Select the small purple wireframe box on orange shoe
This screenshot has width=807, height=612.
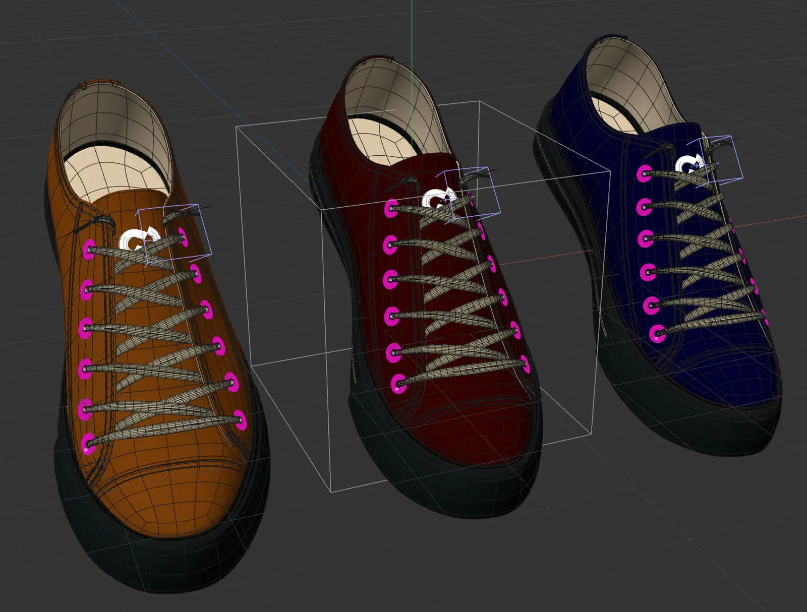(x=175, y=233)
